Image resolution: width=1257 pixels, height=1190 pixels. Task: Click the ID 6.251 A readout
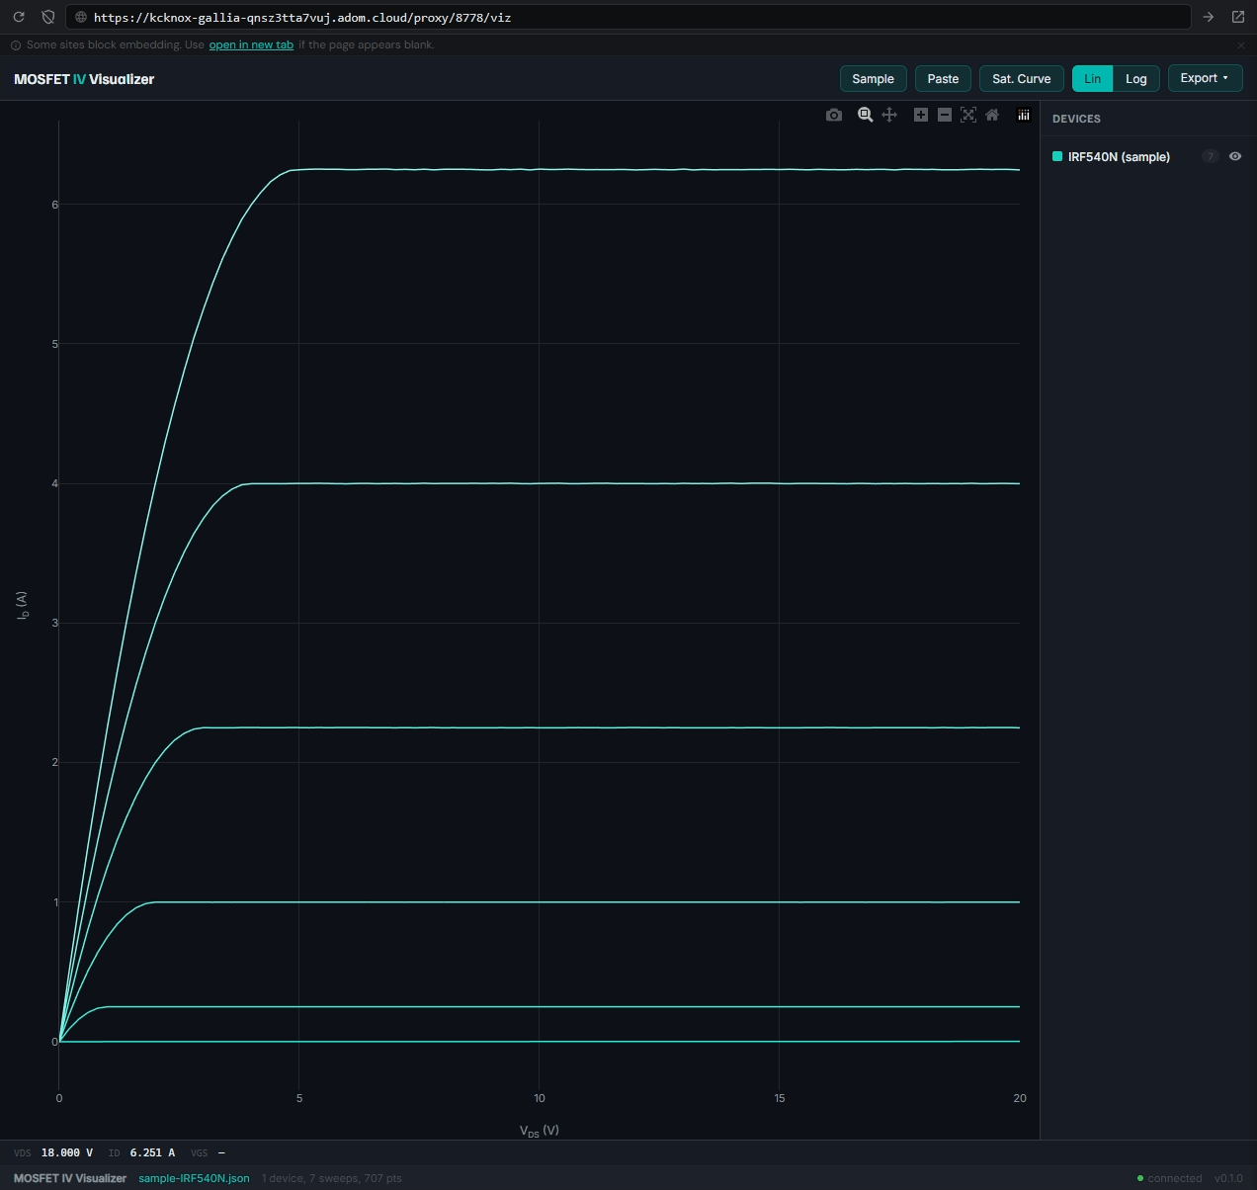(x=141, y=1152)
